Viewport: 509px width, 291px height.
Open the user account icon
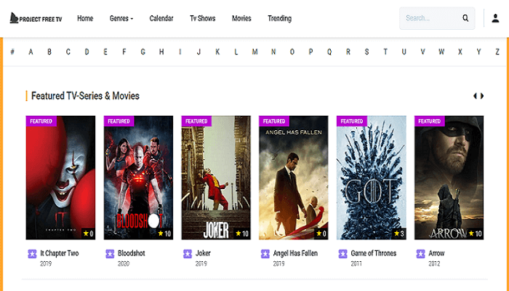click(495, 18)
